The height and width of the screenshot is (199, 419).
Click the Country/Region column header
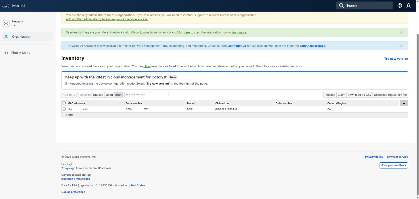[x=337, y=103]
